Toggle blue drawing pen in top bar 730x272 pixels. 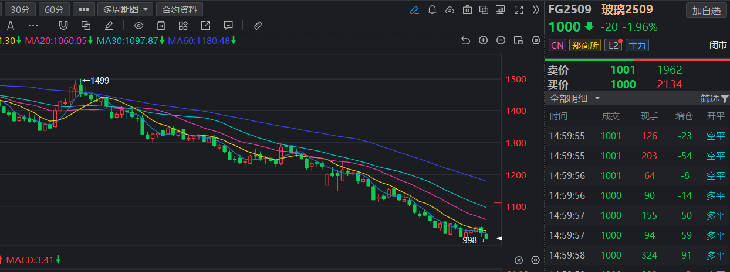[x=414, y=10]
